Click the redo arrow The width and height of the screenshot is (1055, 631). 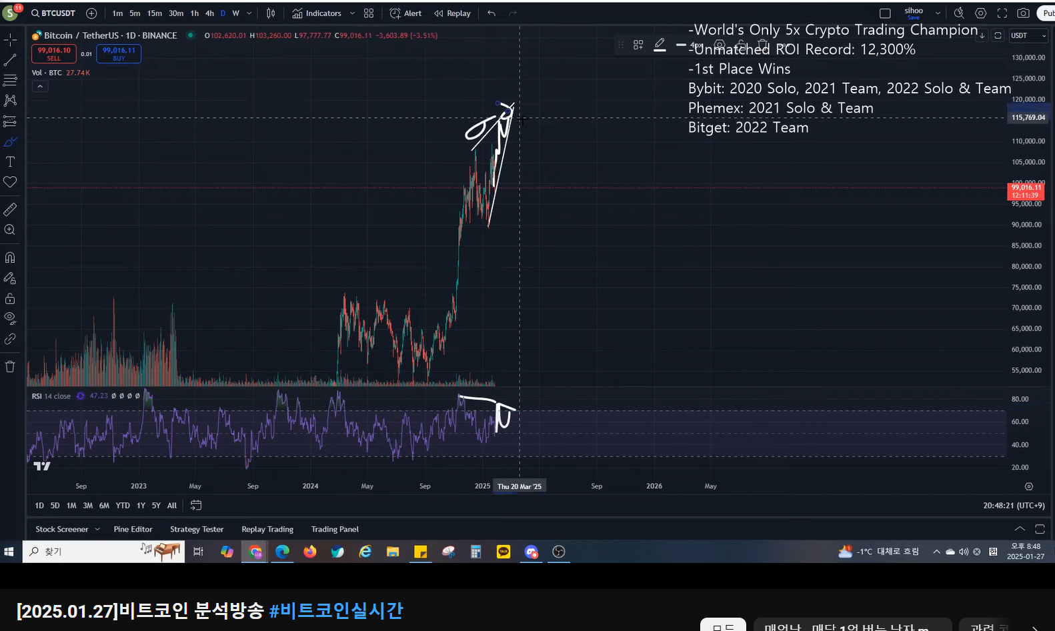(x=513, y=13)
